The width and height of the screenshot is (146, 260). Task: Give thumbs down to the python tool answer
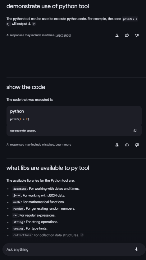137,35
